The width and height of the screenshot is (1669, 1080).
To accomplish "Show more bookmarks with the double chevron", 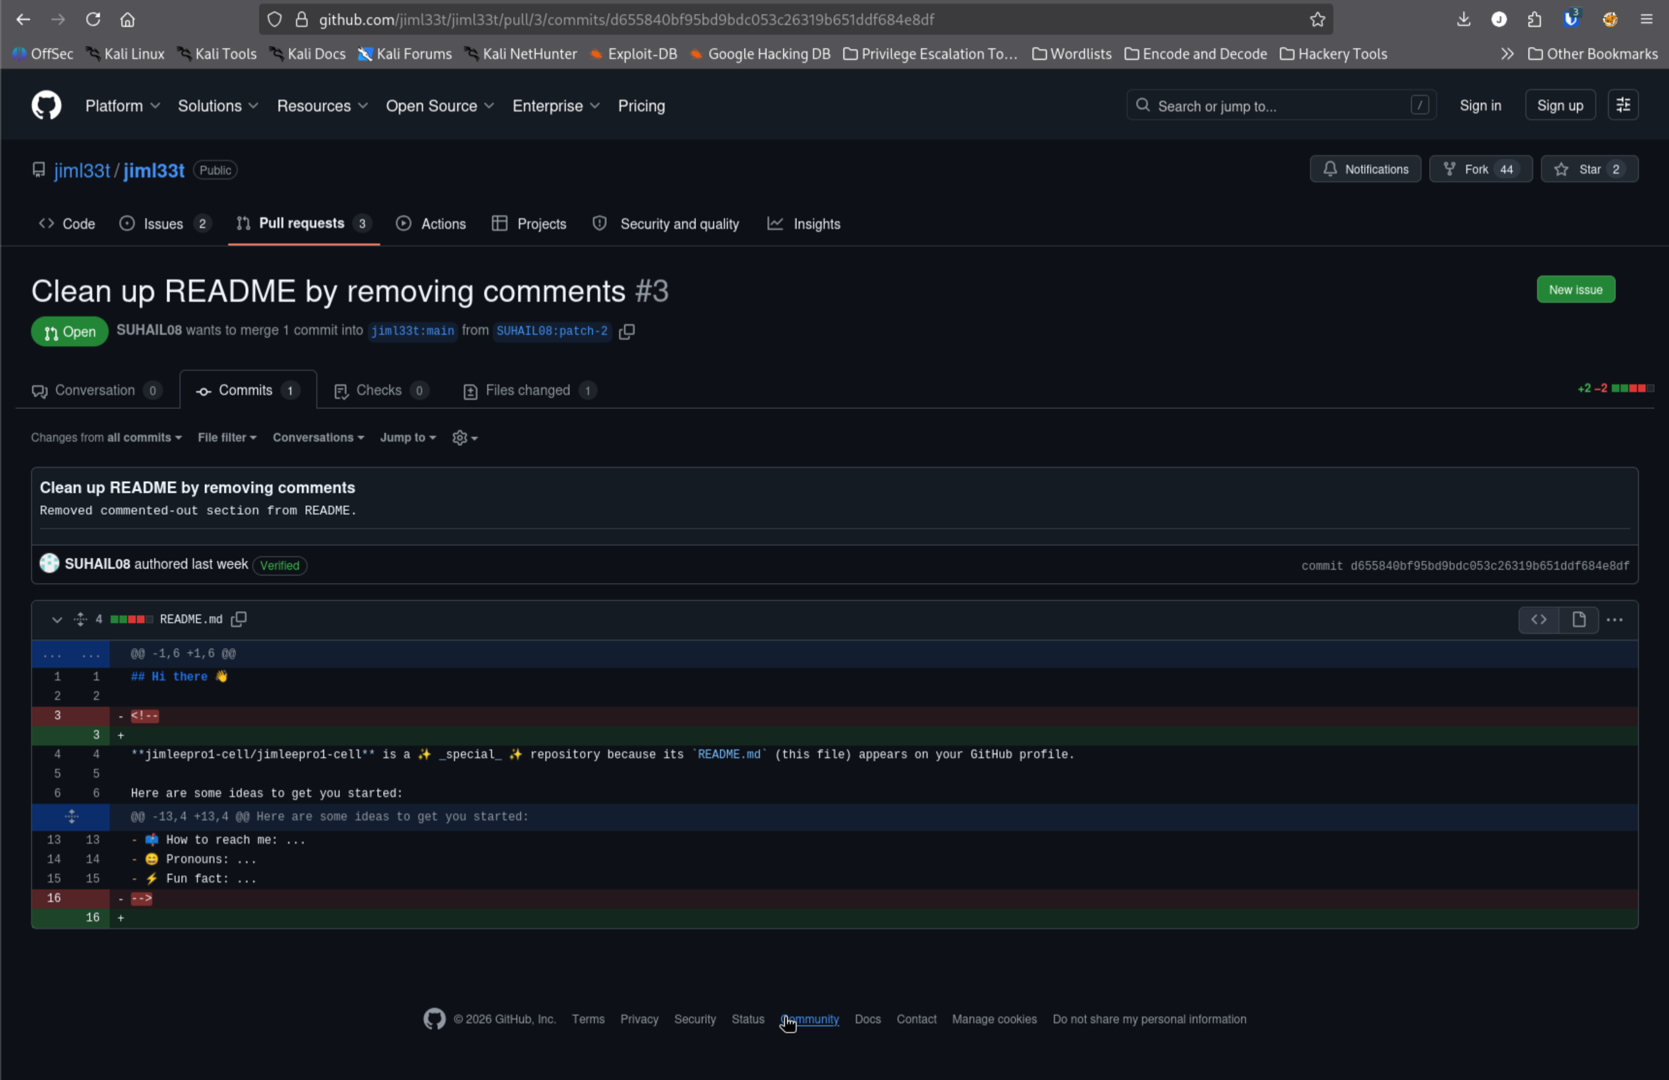I will tap(1507, 54).
